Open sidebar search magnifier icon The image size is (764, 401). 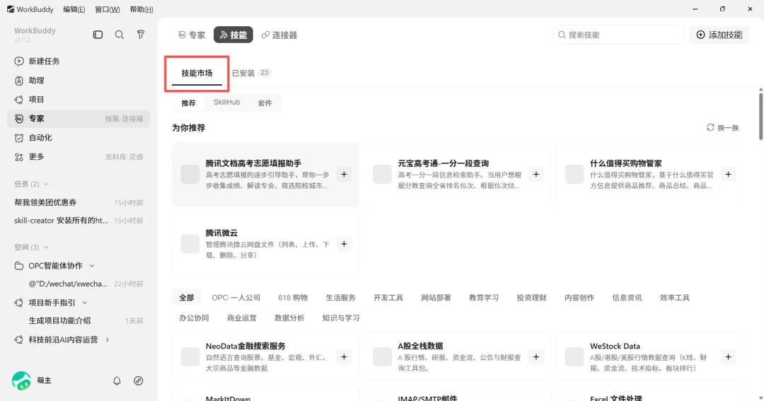(x=120, y=35)
